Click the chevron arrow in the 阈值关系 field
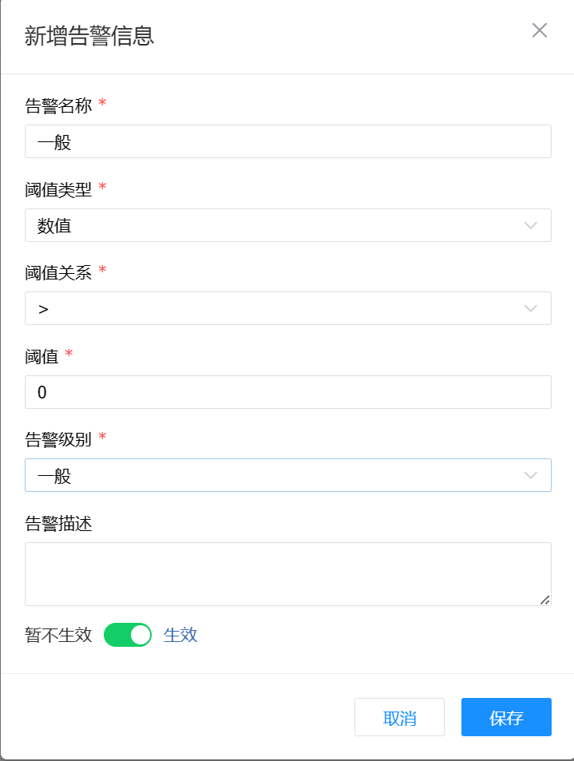The width and height of the screenshot is (574, 761). [x=531, y=308]
